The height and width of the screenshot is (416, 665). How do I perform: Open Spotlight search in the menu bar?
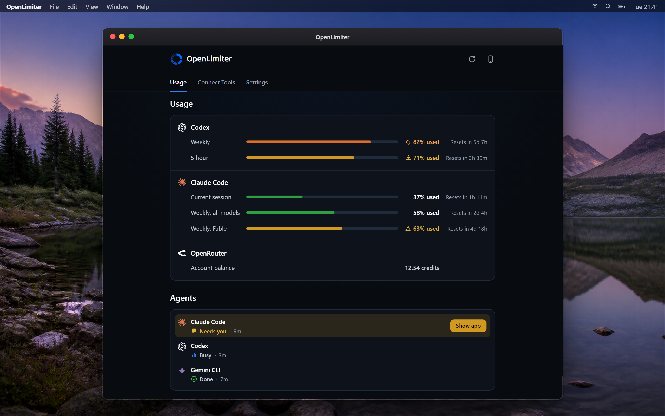[608, 6]
